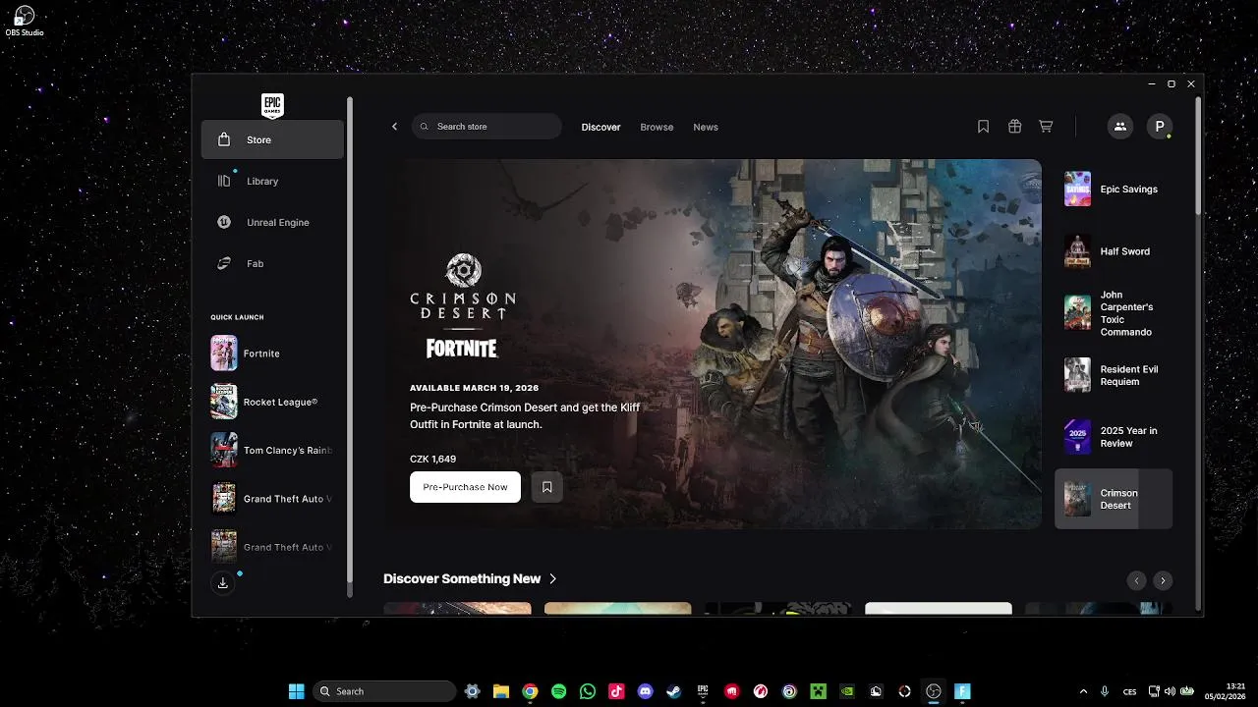Select Epic Savings in carousel list

click(x=1114, y=189)
